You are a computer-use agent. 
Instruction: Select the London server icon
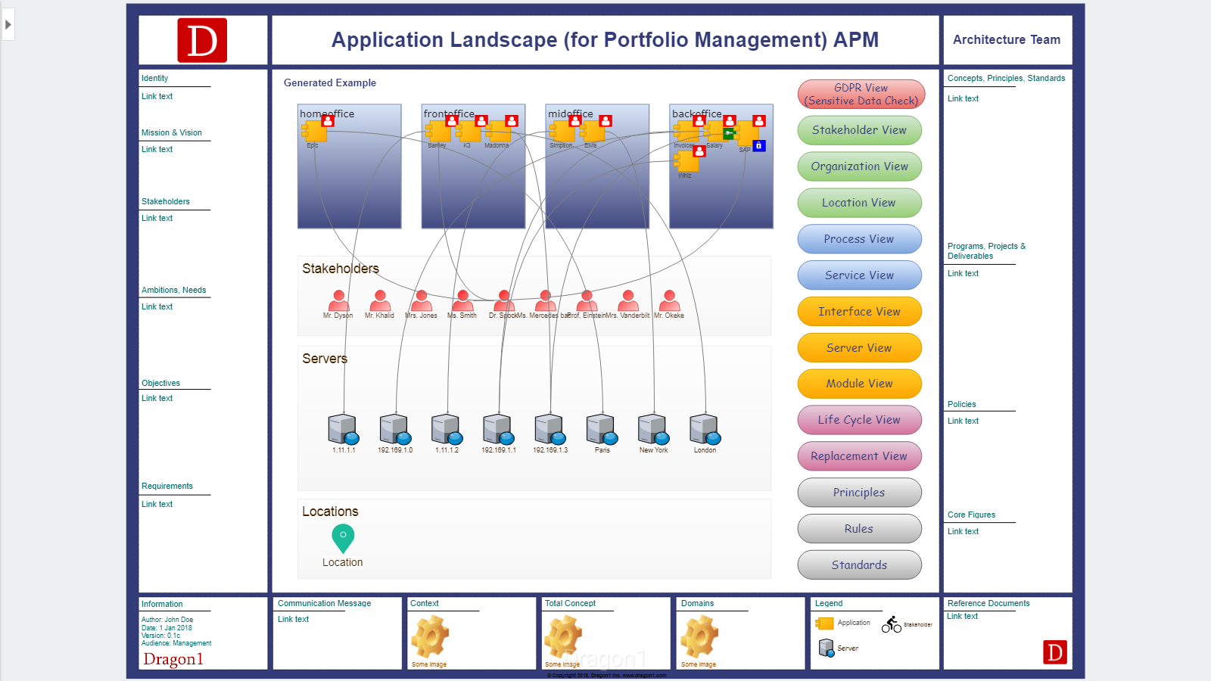point(705,429)
